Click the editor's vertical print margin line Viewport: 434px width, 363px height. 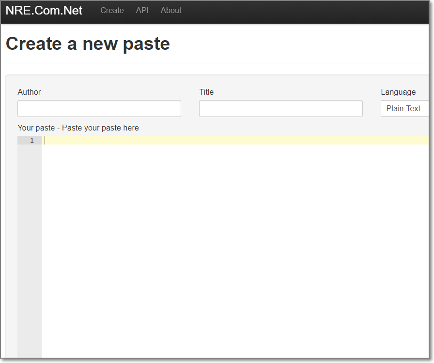click(364, 242)
